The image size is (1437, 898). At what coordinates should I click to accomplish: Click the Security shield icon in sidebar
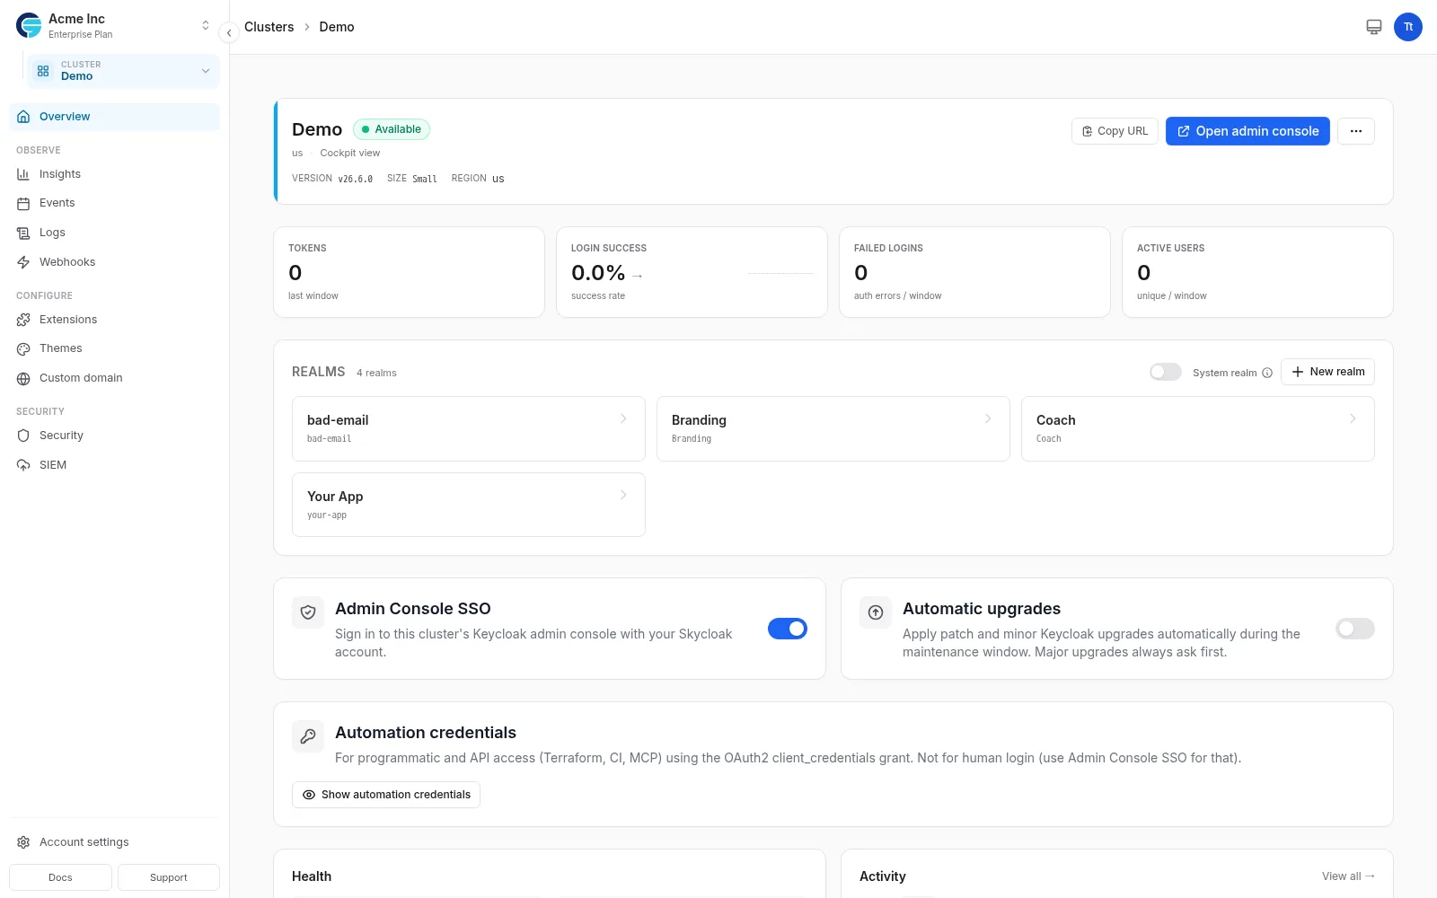point(23,436)
